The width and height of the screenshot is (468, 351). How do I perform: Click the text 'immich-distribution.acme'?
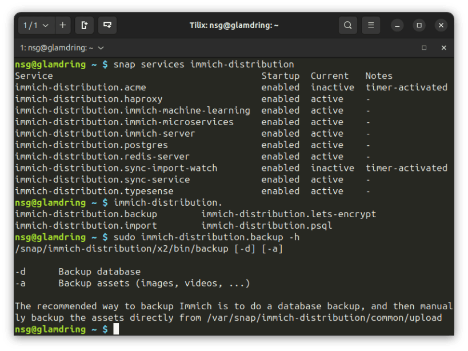[x=81, y=87]
